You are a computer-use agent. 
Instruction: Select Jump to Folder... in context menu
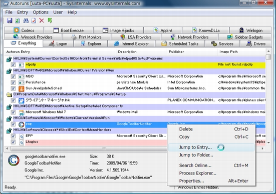(211, 155)
